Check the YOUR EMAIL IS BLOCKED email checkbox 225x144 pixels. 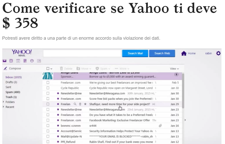click(48, 137)
